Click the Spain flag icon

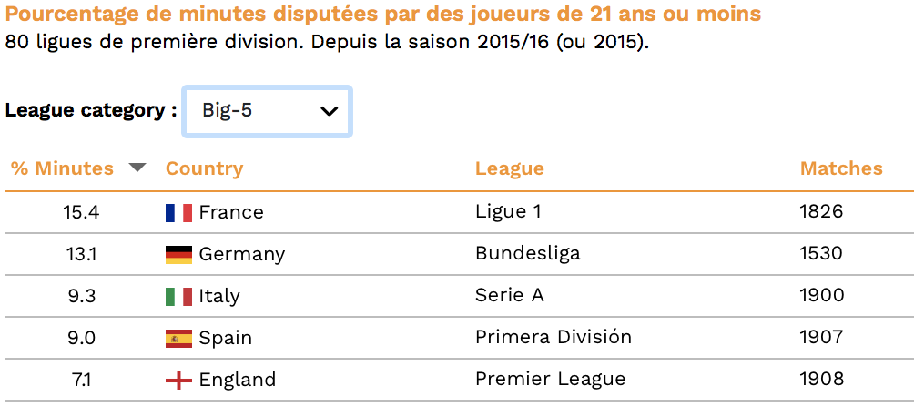coord(178,339)
